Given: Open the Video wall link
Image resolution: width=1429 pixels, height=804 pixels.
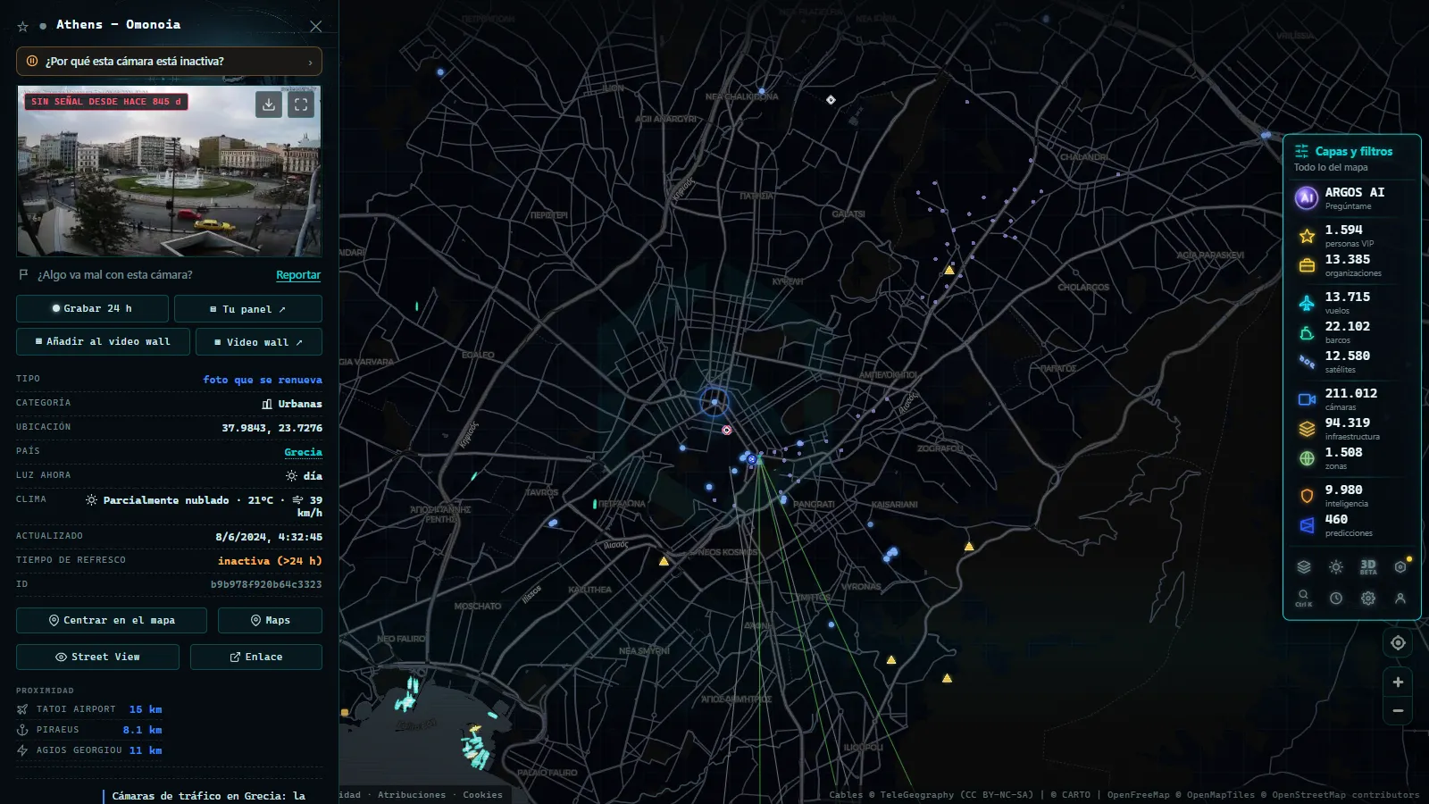Looking at the screenshot, I should click(x=259, y=342).
